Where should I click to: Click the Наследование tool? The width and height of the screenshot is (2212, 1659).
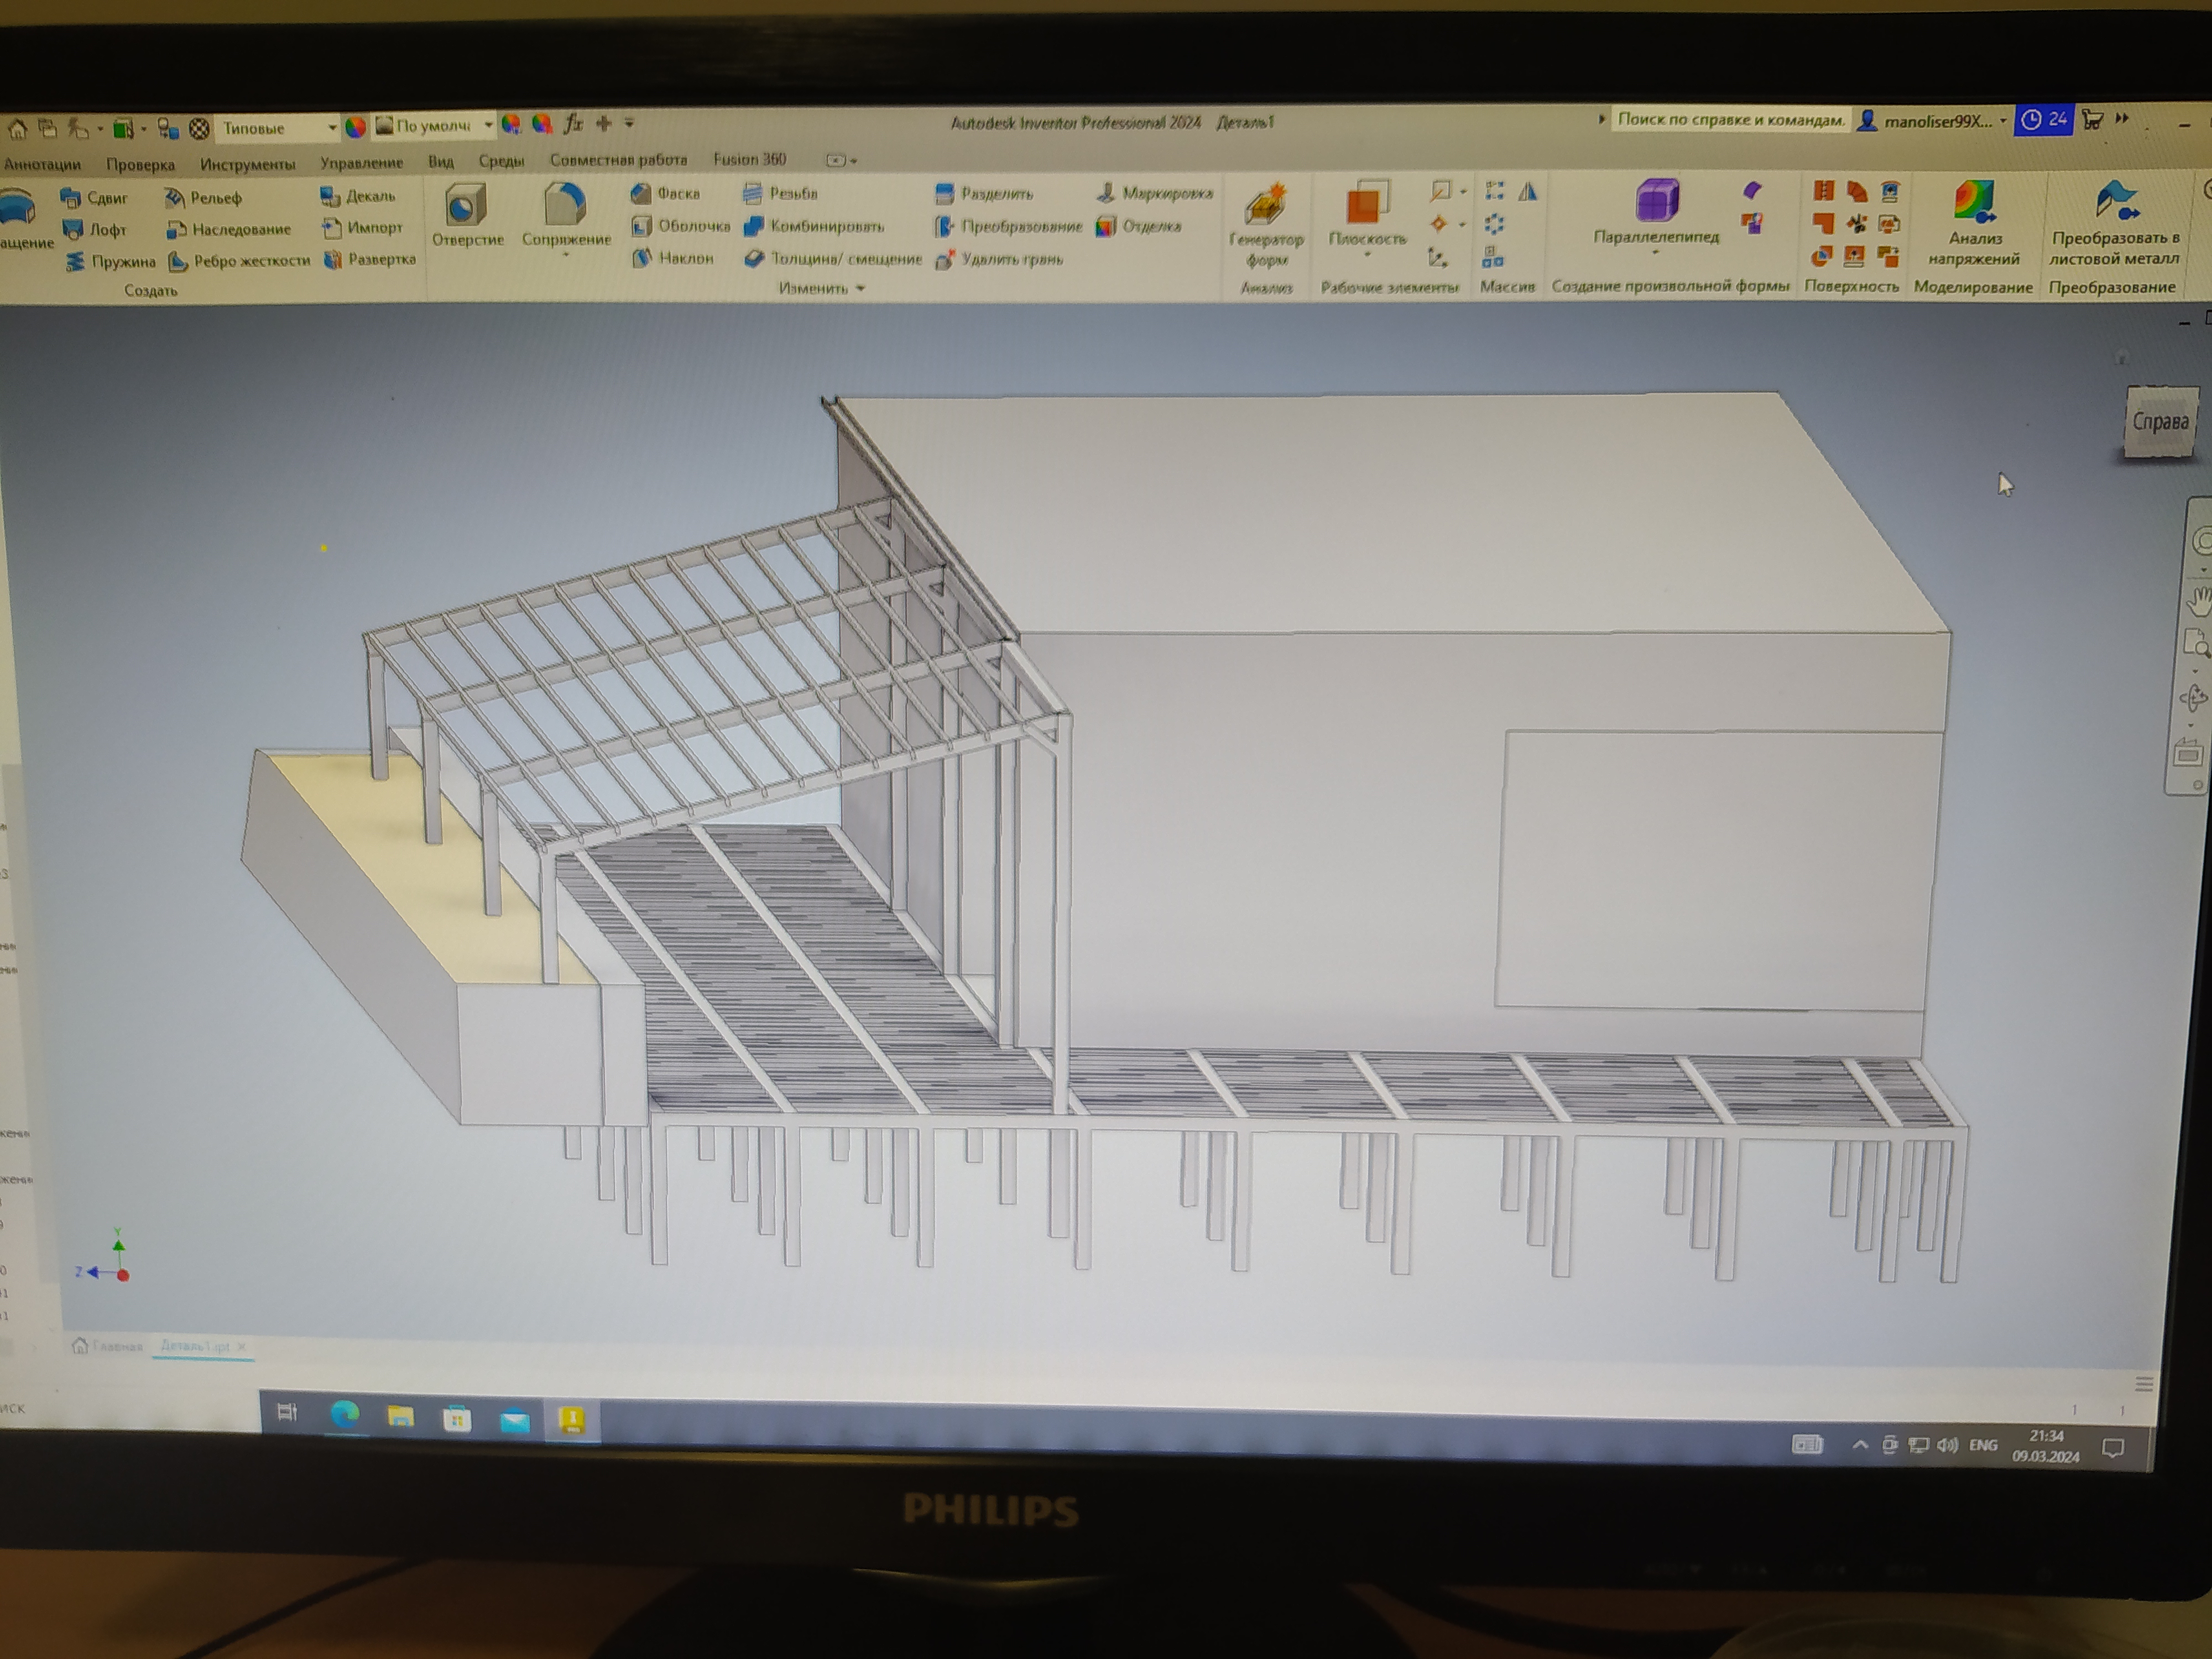(229, 229)
